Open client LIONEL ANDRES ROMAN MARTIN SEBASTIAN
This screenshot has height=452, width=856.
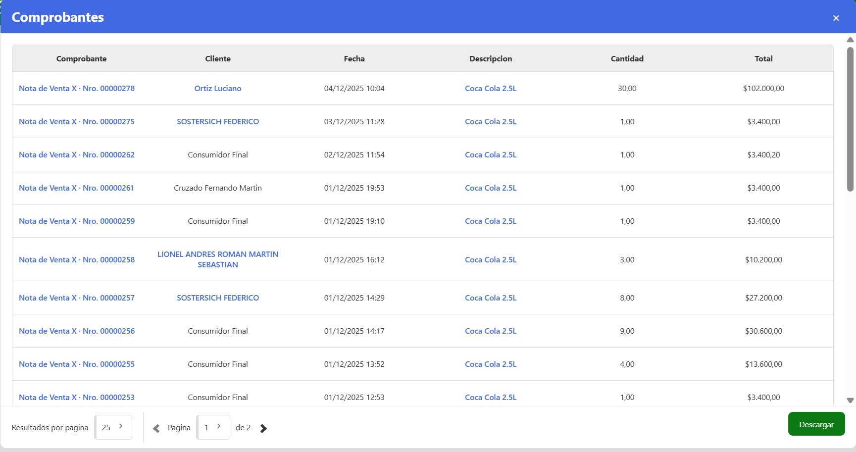(218, 259)
